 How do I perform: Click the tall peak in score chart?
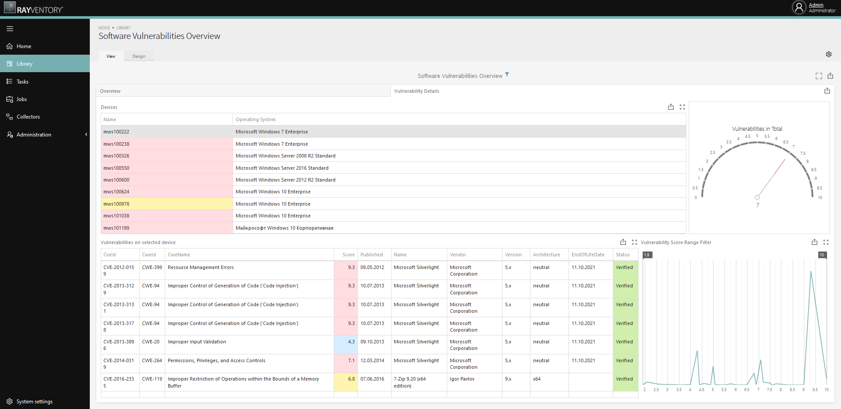pos(811,272)
